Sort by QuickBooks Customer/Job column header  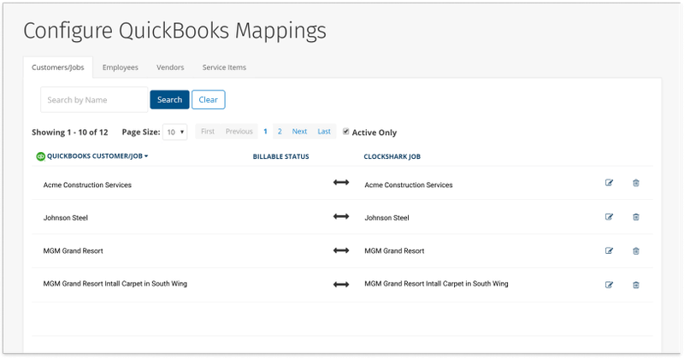pyautogui.click(x=97, y=156)
